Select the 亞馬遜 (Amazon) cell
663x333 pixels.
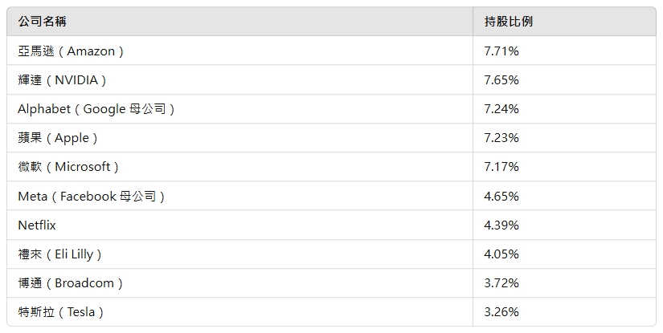coord(71,51)
